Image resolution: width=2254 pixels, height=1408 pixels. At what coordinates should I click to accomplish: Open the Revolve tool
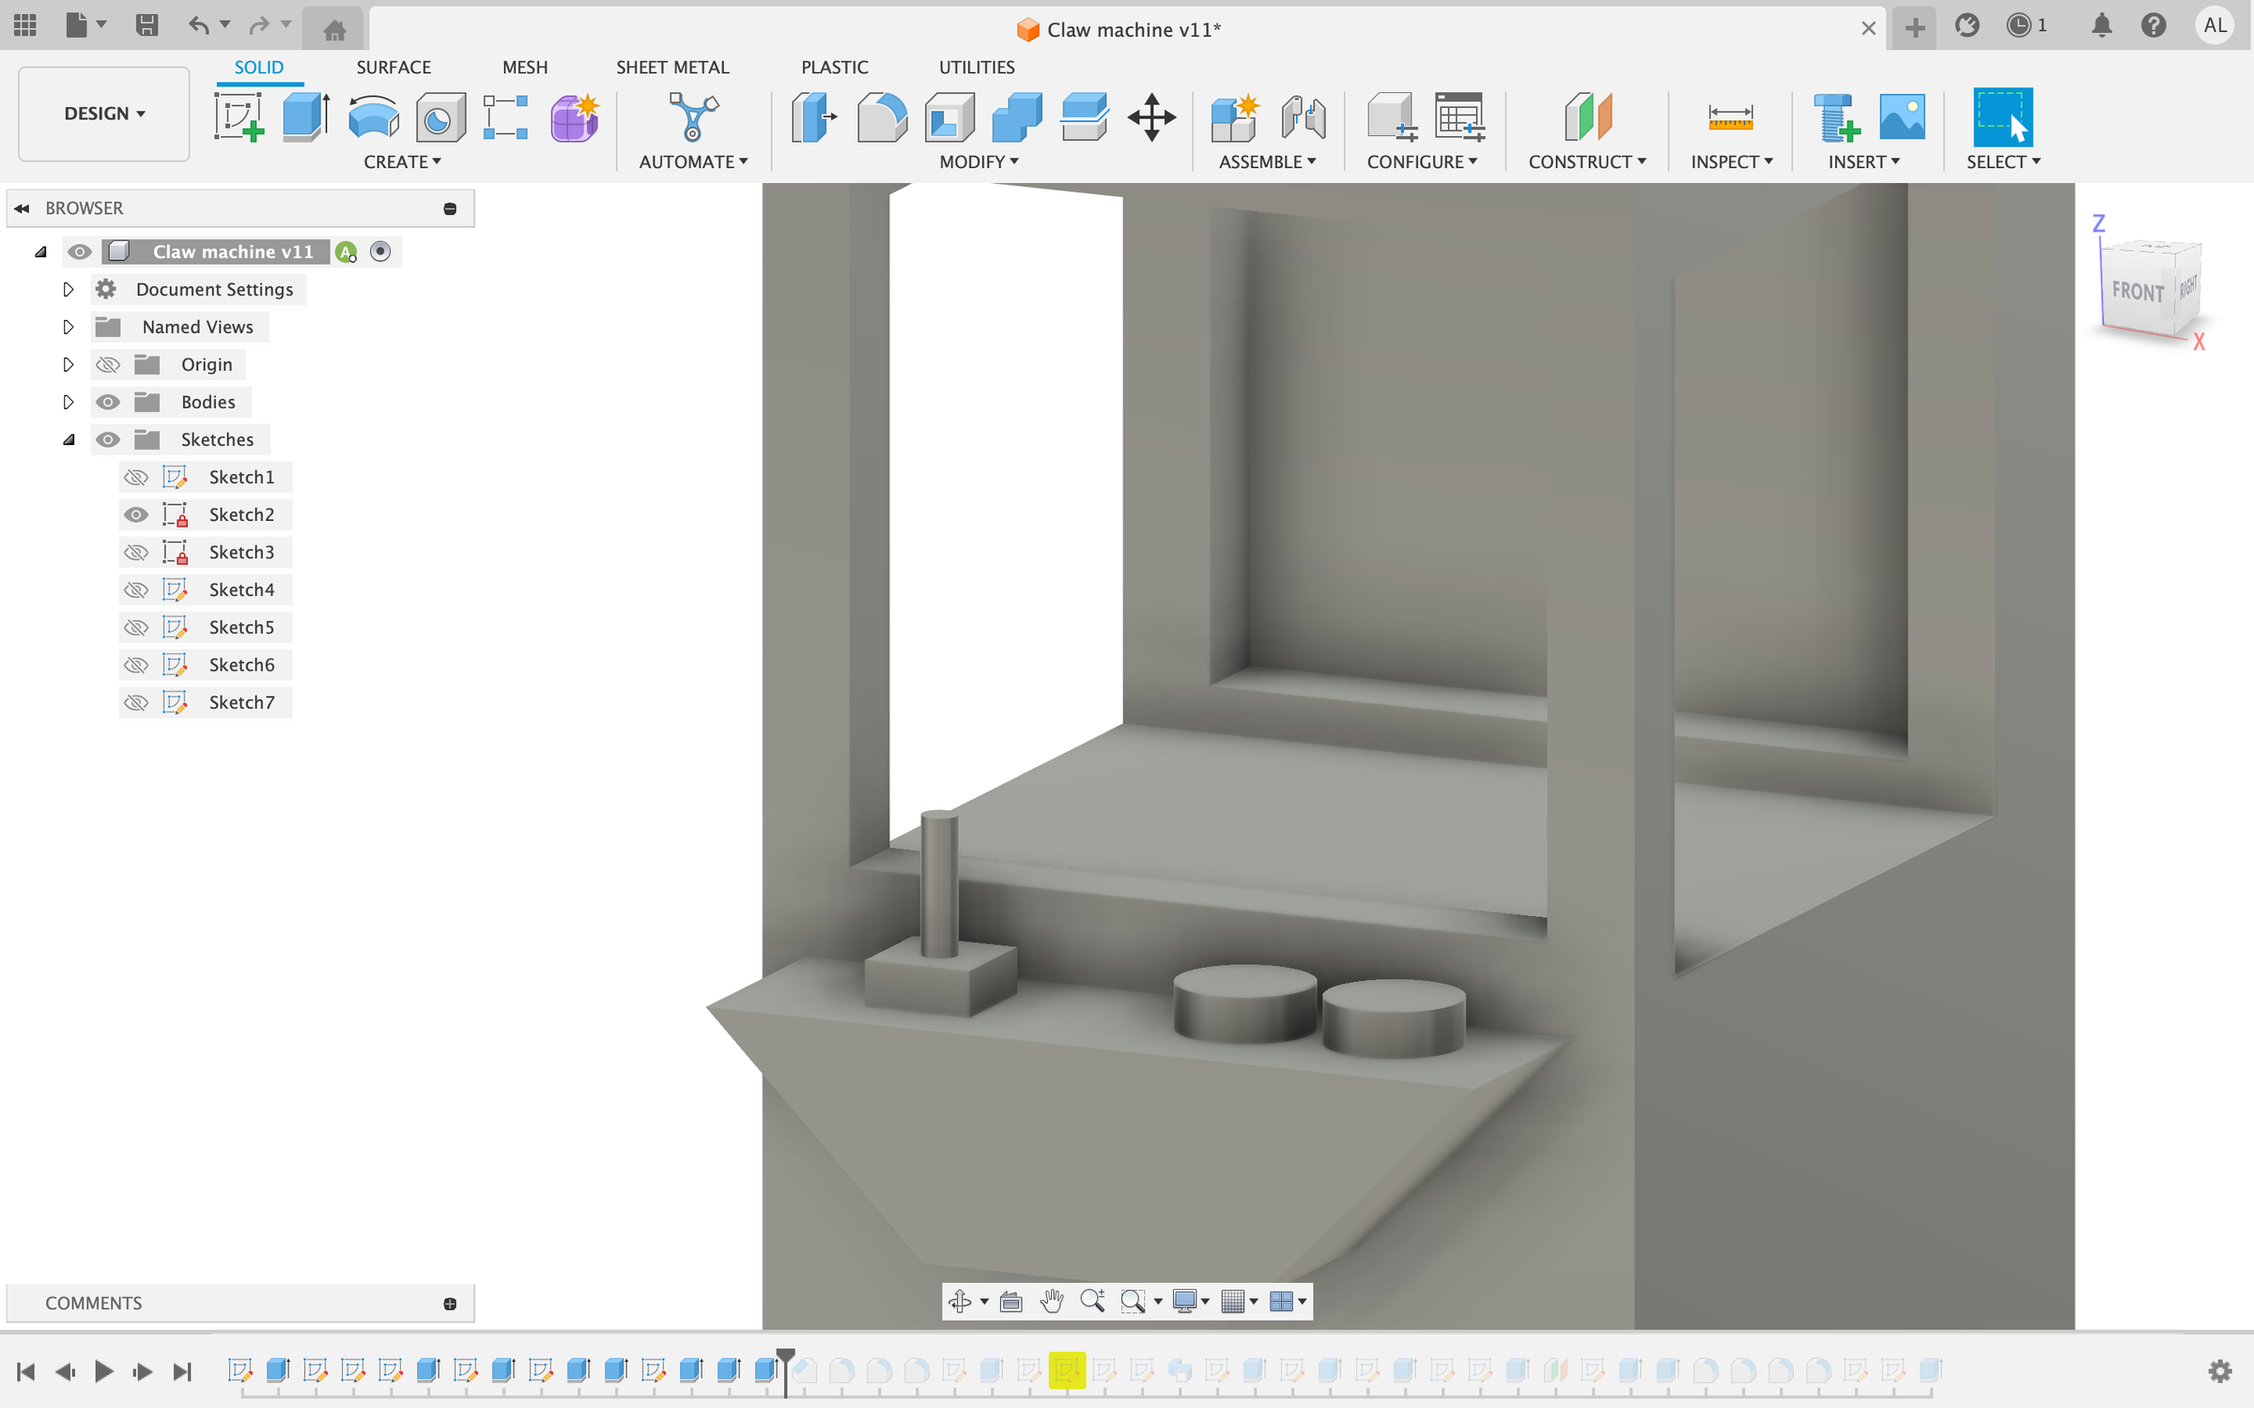[x=373, y=116]
